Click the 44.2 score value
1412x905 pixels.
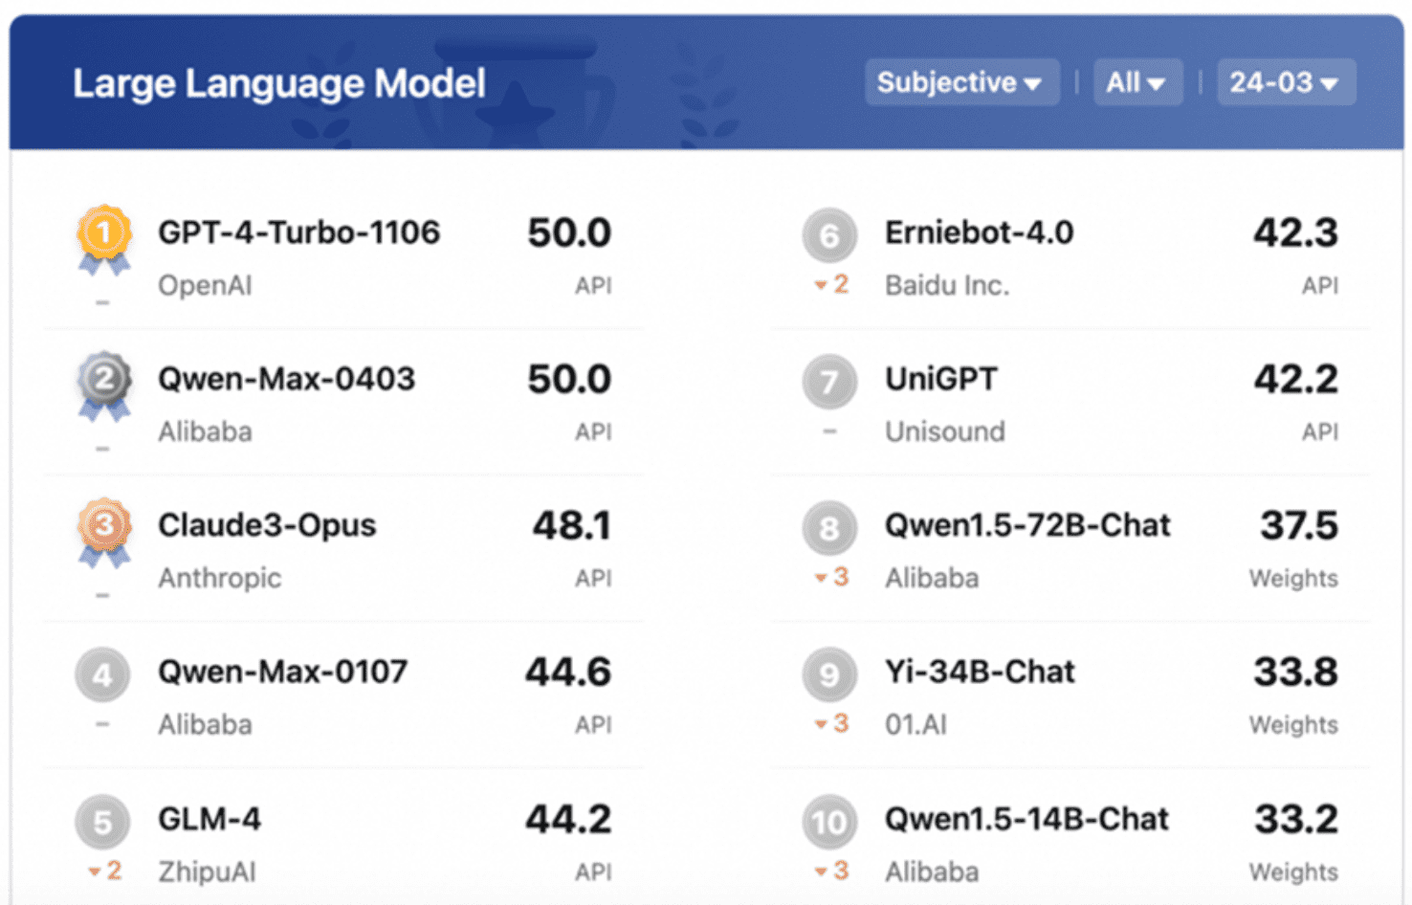568,819
